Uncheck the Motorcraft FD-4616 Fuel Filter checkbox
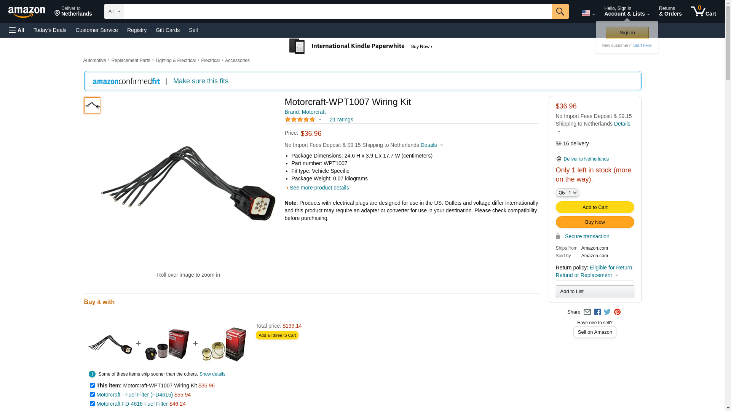 [x=92, y=404]
